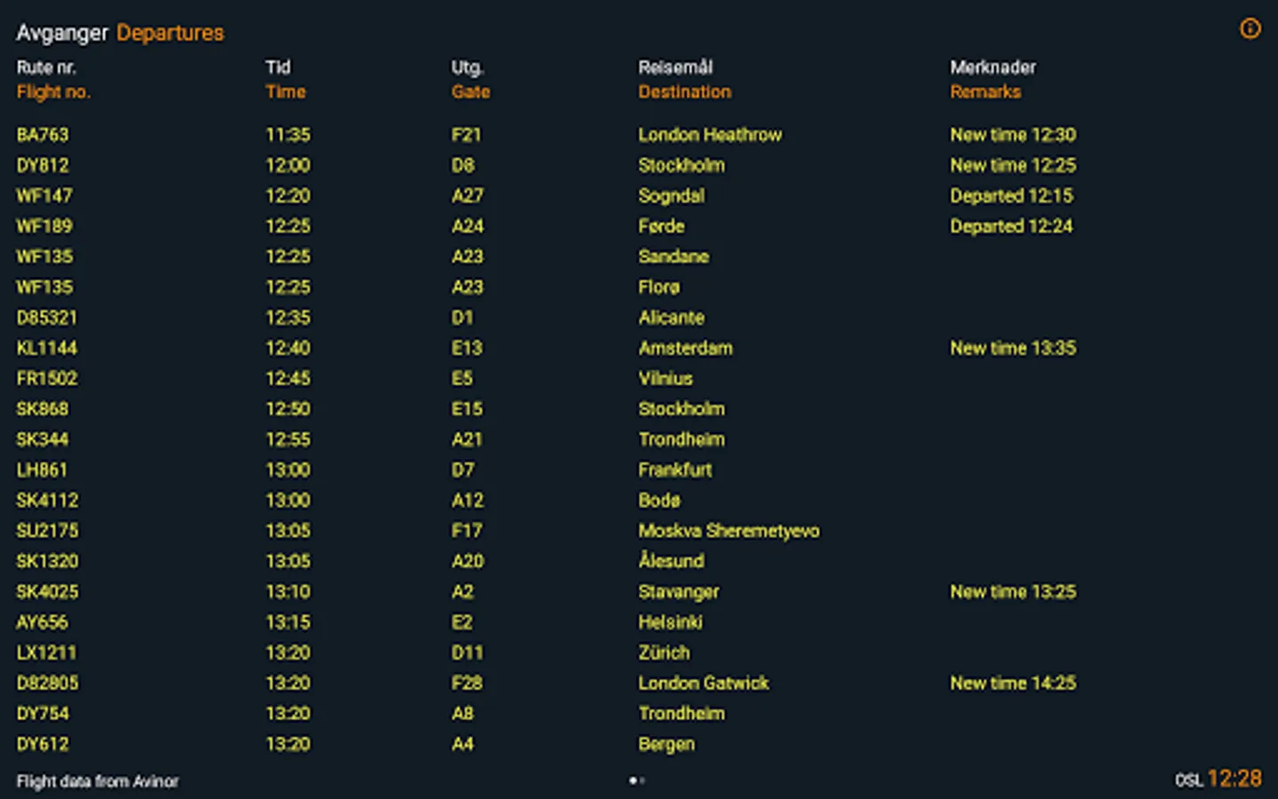Click flight SK4112 flight number

(x=47, y=501)
